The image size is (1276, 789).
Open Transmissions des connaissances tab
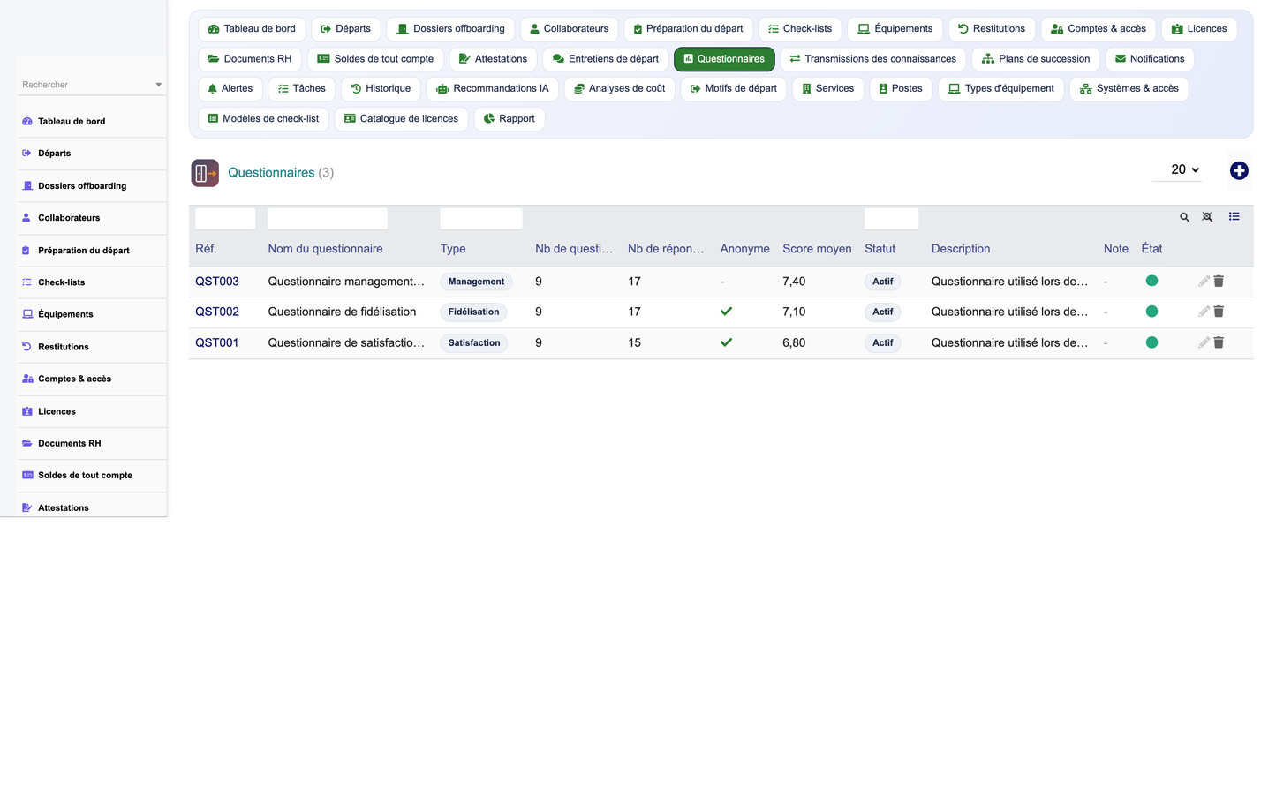(x=872, y=59)
